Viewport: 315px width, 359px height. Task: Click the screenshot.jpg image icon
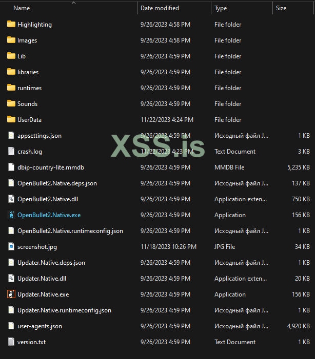pyautogui.click(x=11, y=246)
